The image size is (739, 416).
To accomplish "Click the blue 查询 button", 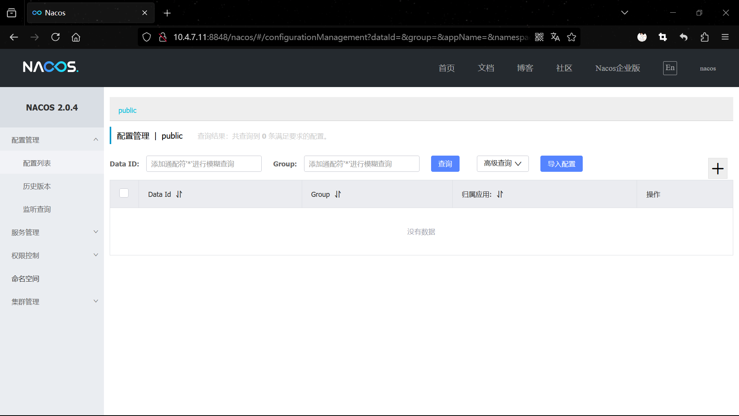I will pyautogui.click(x=445, y=164).
